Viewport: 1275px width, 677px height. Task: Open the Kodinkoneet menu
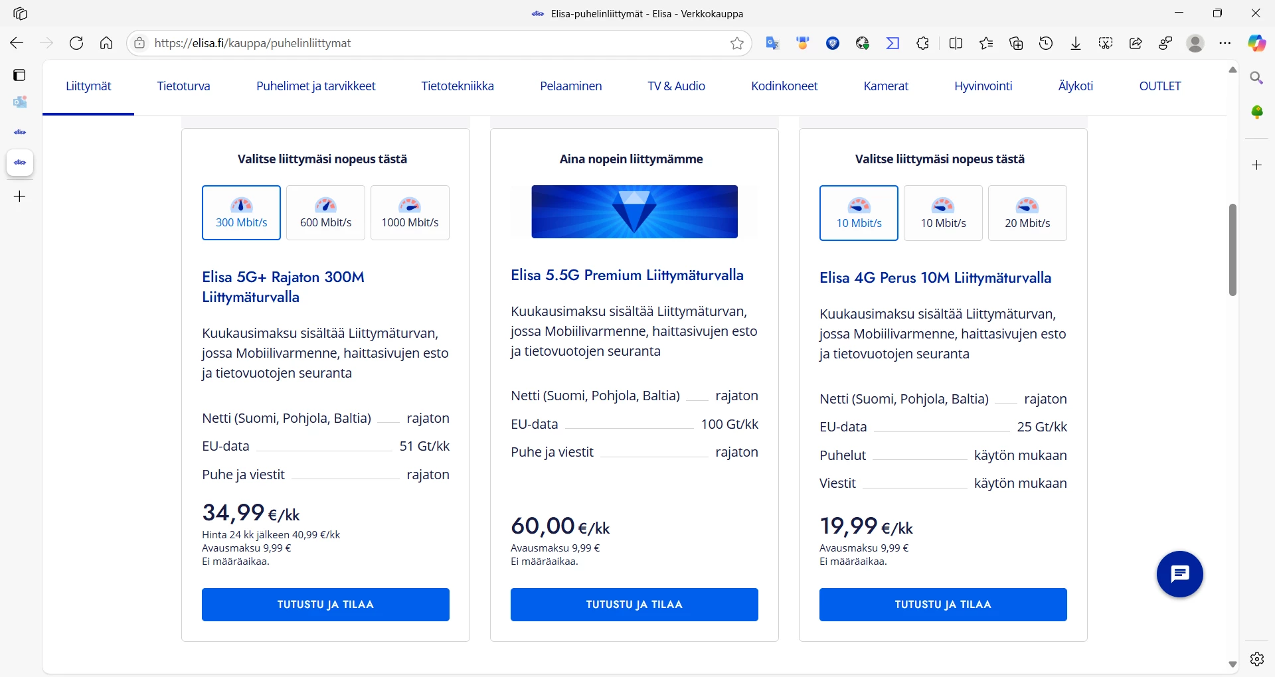pos(784,86)
